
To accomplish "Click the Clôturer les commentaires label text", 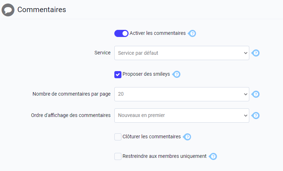I will 152,137.
